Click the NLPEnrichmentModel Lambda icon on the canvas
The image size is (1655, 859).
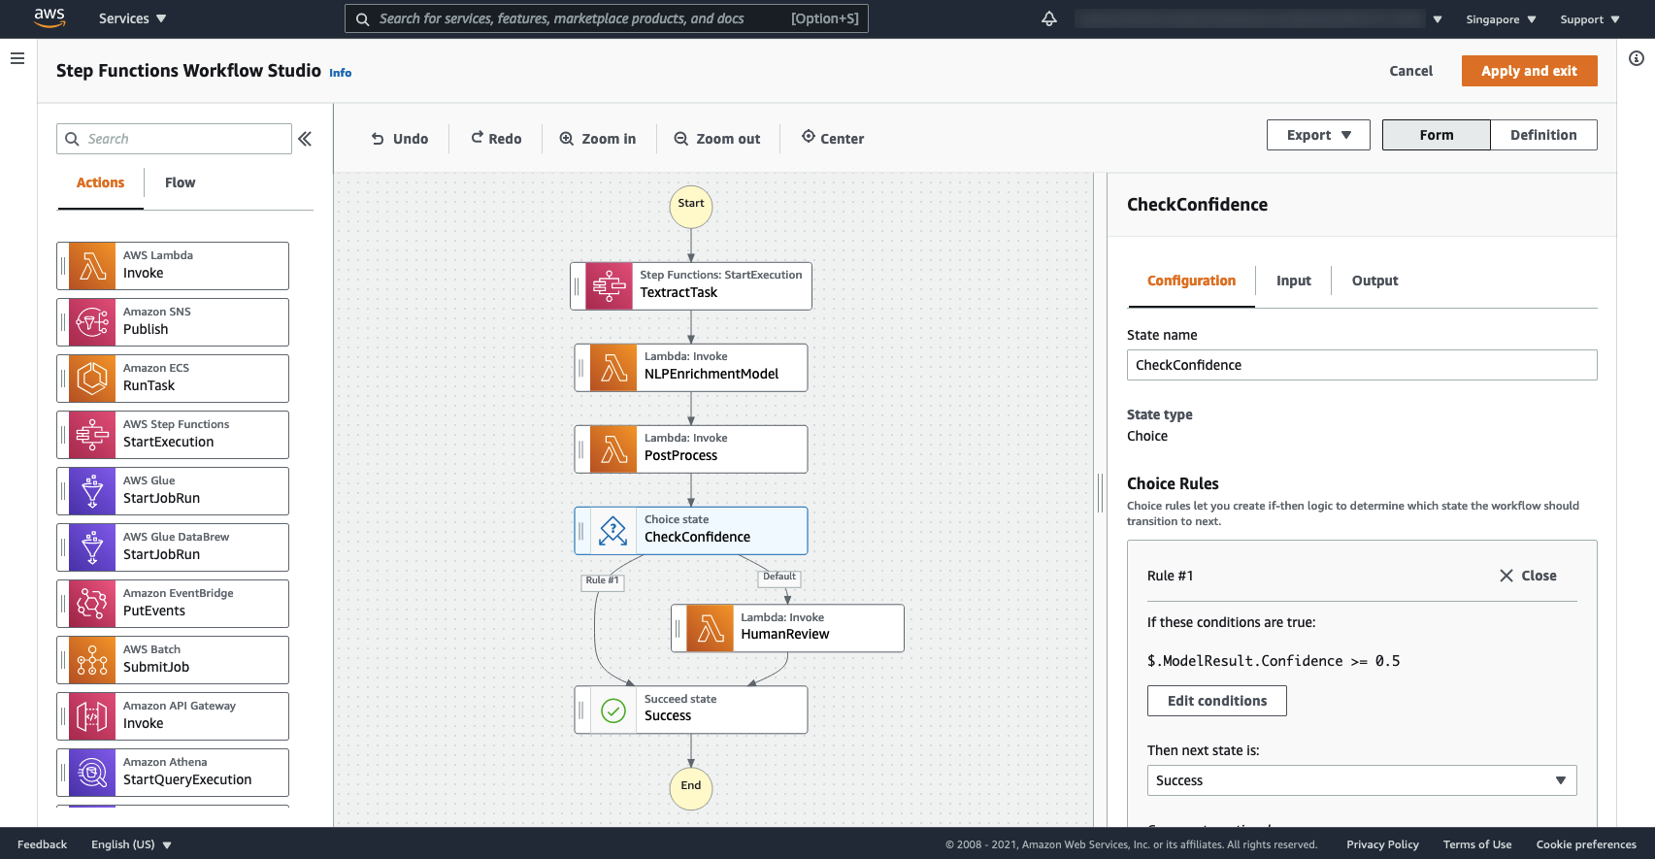click(x=613, y=368)
